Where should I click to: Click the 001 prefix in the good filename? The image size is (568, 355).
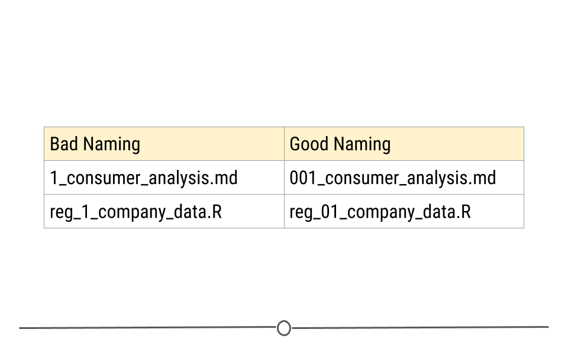coord(303,178)
